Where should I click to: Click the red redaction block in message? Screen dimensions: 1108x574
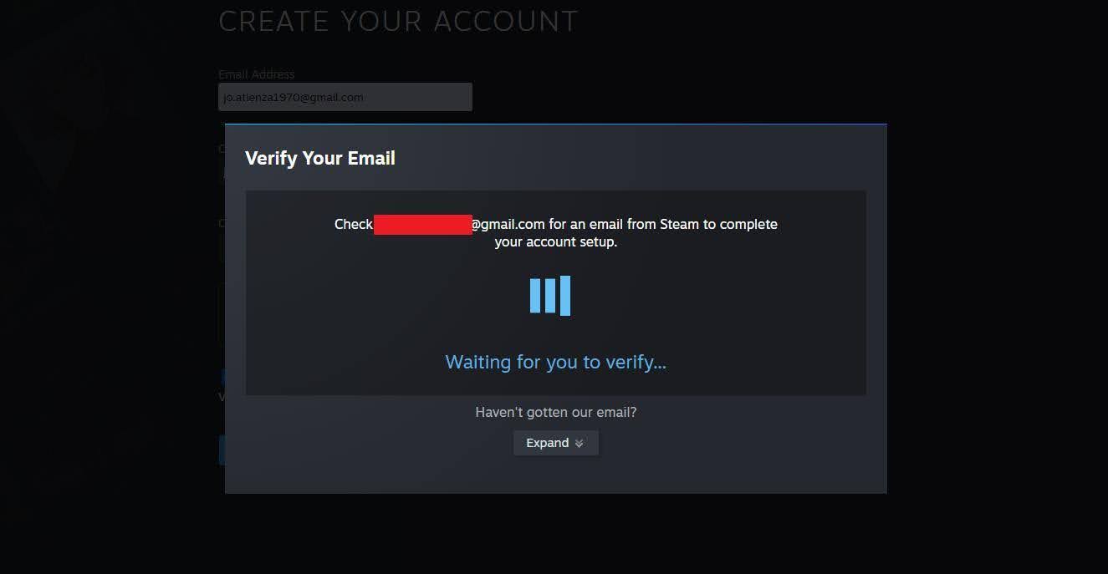point(423,224)
